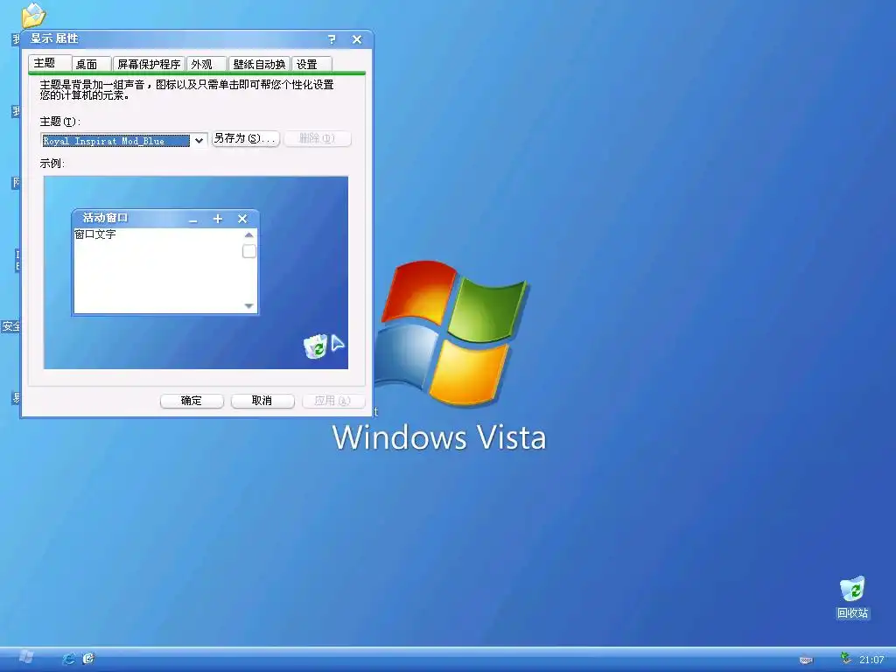The width and height of the screenshot is (896, 672).
Task: Close the 显示 属性 dialog
Action: (357, 39)
